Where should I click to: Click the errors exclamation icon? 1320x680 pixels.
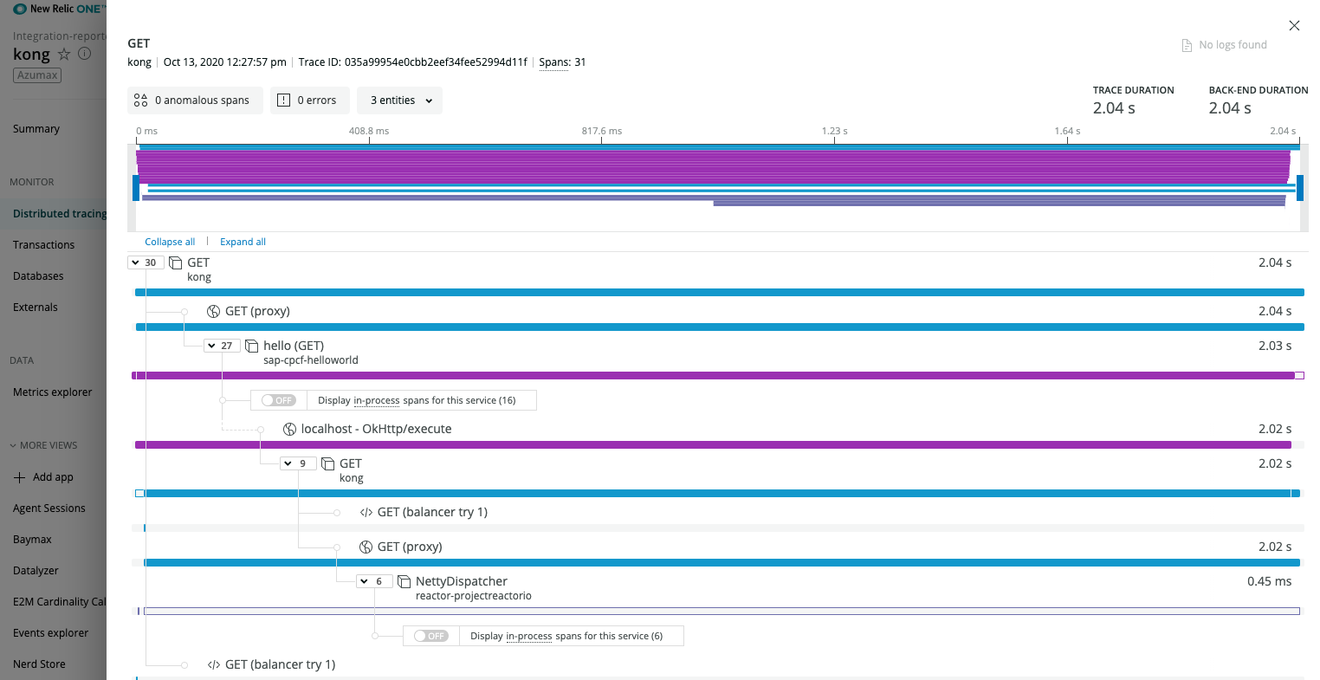(x=283, y=100)
